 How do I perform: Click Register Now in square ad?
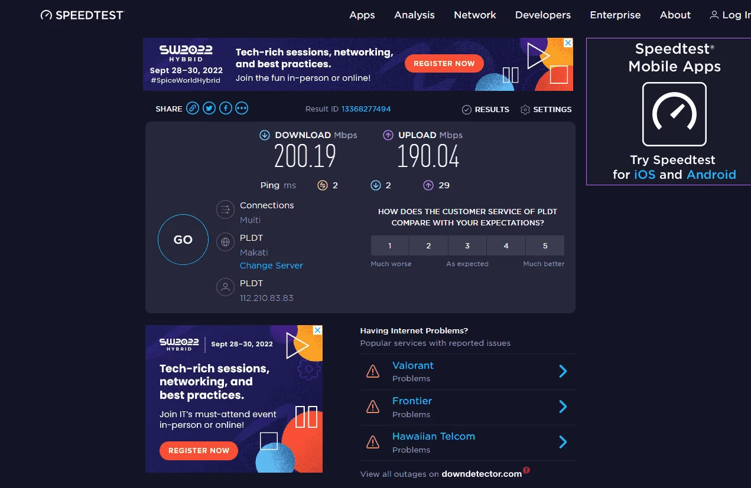199,451
